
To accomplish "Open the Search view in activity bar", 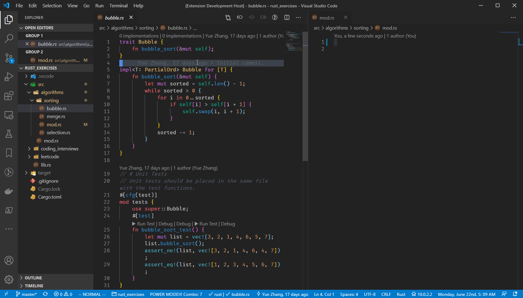I will pyautogui.click(x=9, y=38).
